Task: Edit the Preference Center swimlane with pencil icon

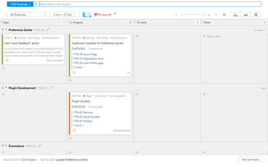Action: tap(48, 29)
